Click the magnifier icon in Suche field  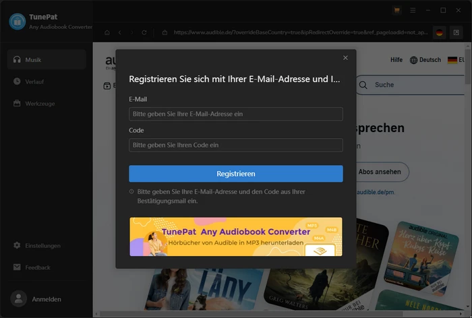coord(363,85)
